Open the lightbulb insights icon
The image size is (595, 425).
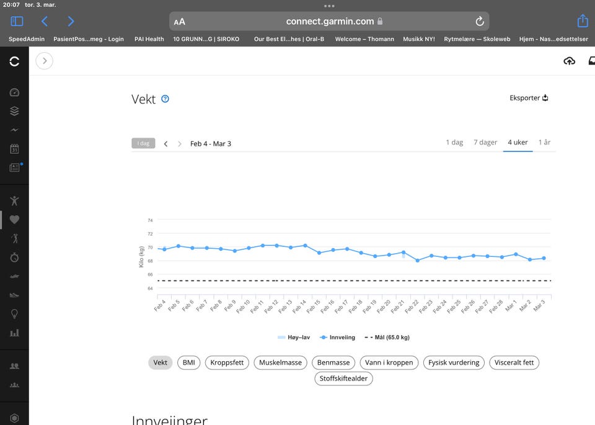[14, 314]
